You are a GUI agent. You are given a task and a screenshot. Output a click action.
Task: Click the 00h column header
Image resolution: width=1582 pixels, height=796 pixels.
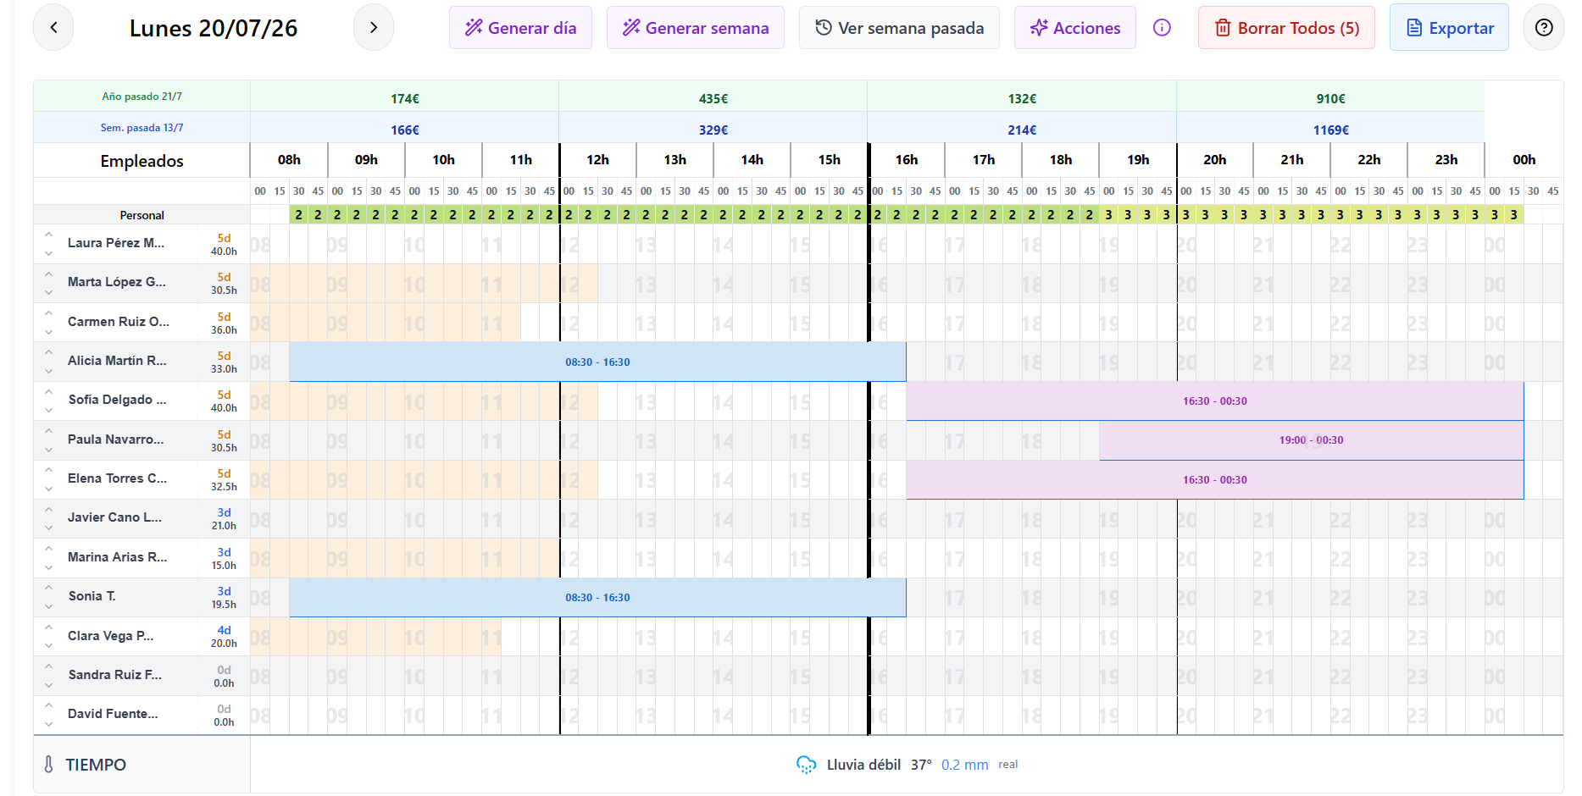[1524, 160]
